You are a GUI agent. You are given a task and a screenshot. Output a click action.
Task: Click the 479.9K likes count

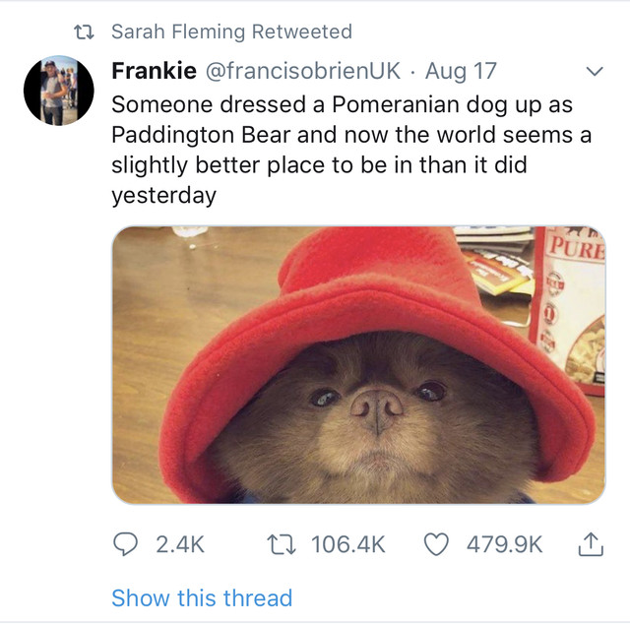click(504, 543)
